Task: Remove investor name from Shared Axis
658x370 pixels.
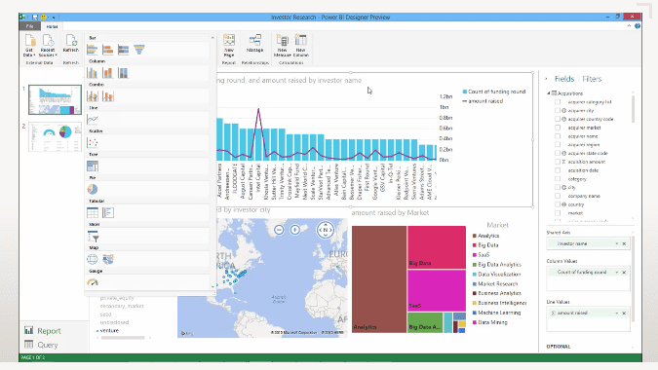Action: point(624,243)
